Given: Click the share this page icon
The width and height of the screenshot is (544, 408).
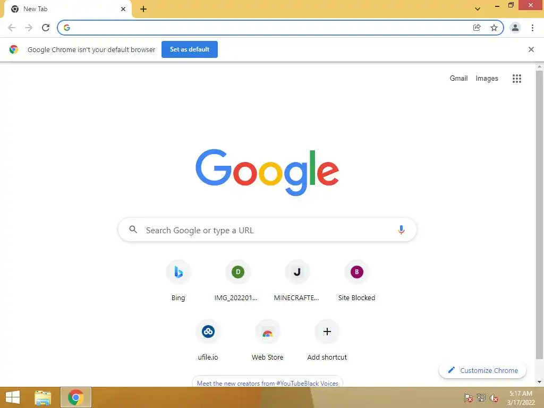Looking at the screenshot, I should pyautogui.click(x=477, y=28).
